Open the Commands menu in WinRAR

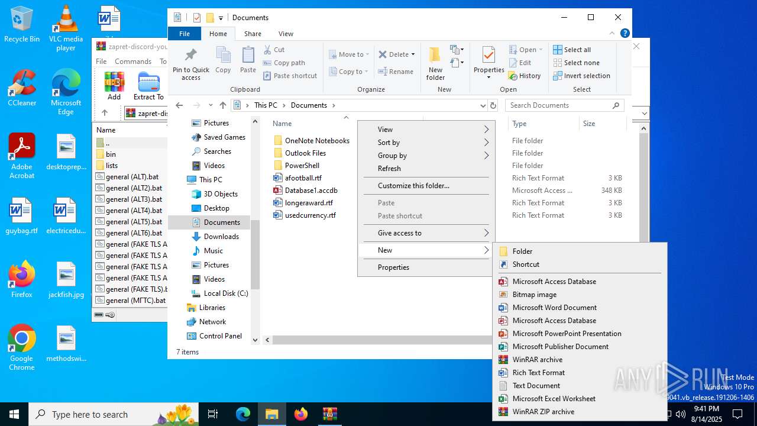pyautogui.click(x=133, y=62)
